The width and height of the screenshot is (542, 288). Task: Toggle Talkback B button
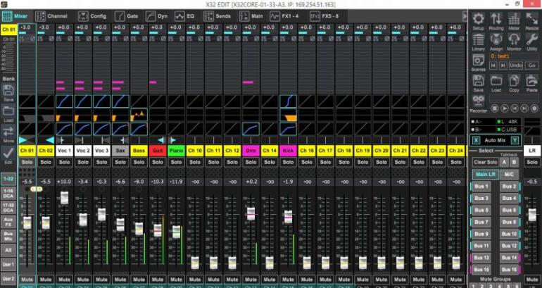pos(514,162)
